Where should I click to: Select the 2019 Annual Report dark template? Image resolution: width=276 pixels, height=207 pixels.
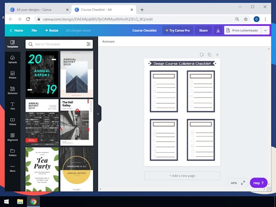42,74
